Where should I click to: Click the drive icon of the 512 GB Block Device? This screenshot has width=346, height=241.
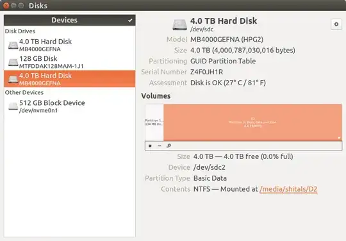pyautogui.click(x=13, y=106)
